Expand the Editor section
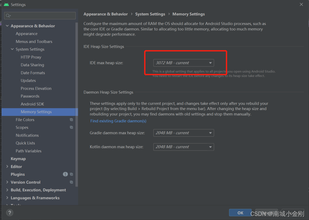 pos(7,167)
